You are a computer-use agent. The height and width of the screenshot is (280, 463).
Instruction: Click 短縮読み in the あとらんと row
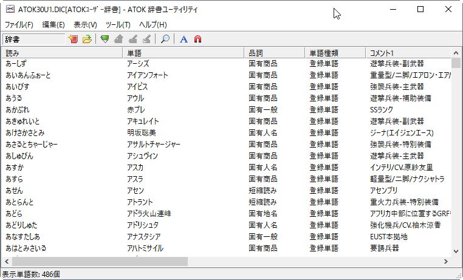click(262, 202)
